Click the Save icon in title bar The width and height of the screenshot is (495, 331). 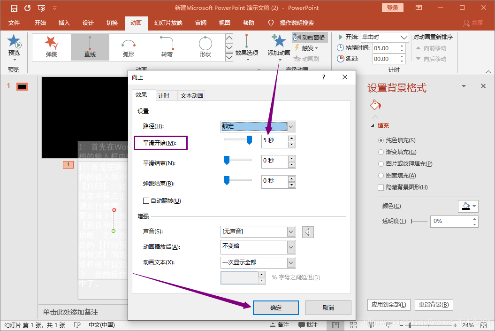pos(14,8)
